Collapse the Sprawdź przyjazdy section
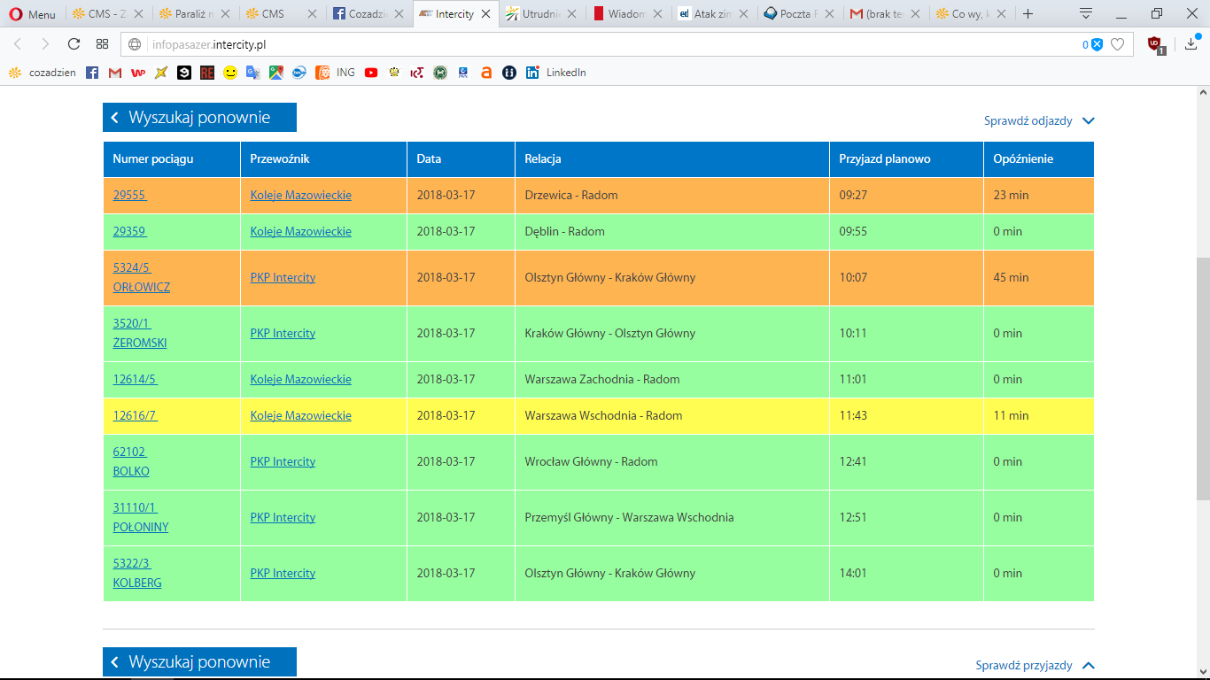This screenshot has width=1210, height=680. tap(1035, 665)
